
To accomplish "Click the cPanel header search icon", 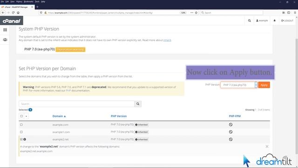I will pyautogui.click(x=250, y=21).
